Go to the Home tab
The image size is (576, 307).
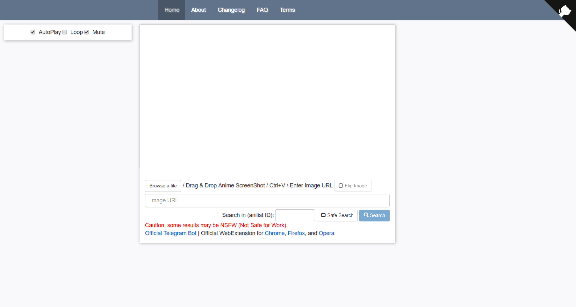click(x=172, y=10)
